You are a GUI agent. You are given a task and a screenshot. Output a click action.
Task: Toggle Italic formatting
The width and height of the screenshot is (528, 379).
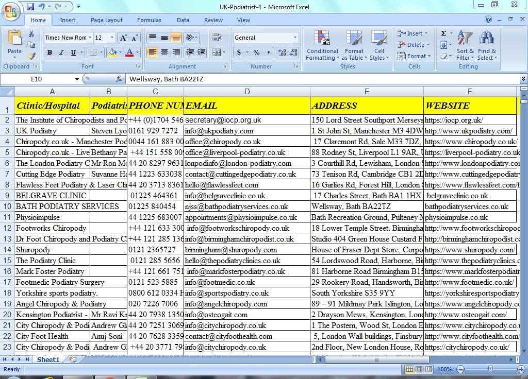[61, 53]
